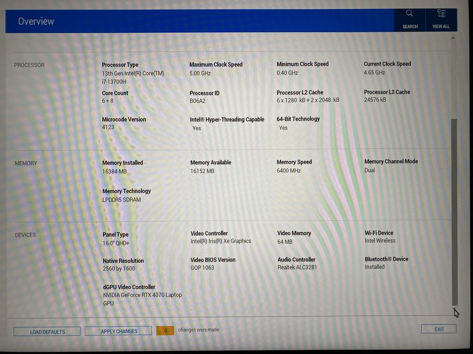This screenshot has height=354, width=473.
Task: Click the Yes value under Hyper-Threading Capable
Action: pos(197,128)
